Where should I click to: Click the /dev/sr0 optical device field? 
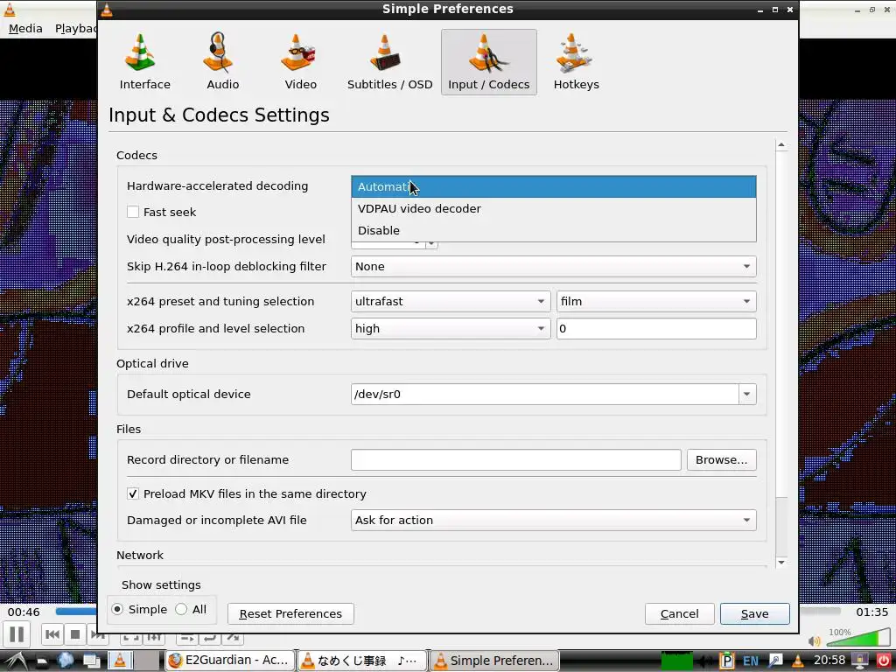click(545, 395)
